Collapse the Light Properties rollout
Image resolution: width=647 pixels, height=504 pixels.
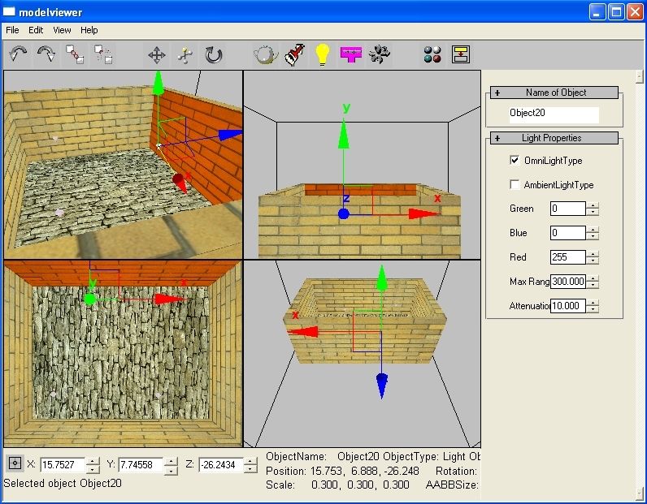(x=497, y=138)
